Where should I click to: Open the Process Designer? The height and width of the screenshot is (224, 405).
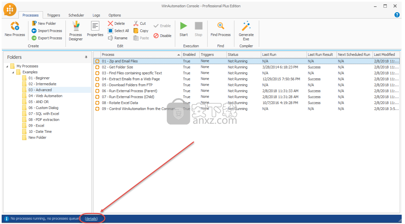tap(76, 31)
